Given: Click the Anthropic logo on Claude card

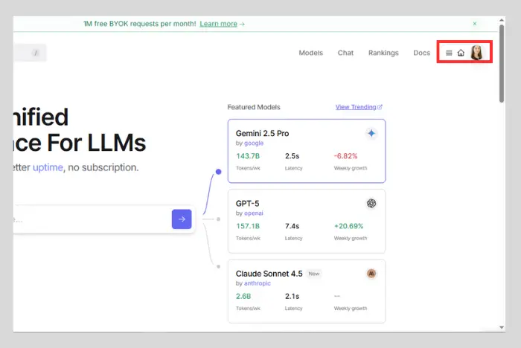Looking at the screenshot, I should (371, 274).
